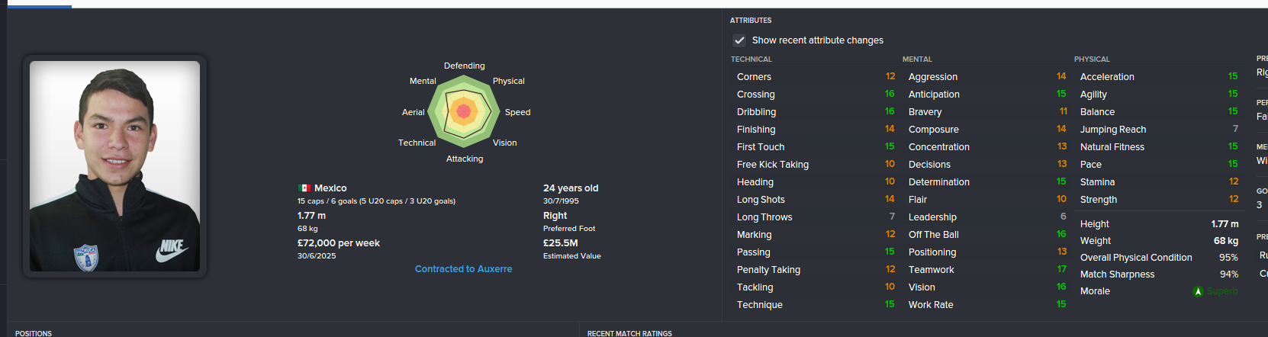Select the Mental attributes column header
Viewport: 1268px width, 337px height.
pos(917,59)
